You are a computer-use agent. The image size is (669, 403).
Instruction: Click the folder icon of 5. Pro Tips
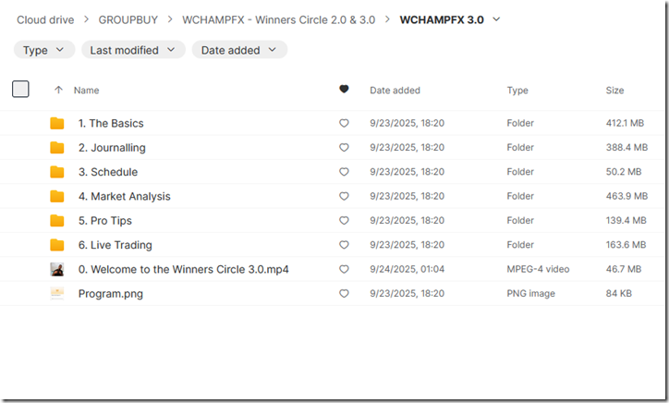[x=56, y=221]
